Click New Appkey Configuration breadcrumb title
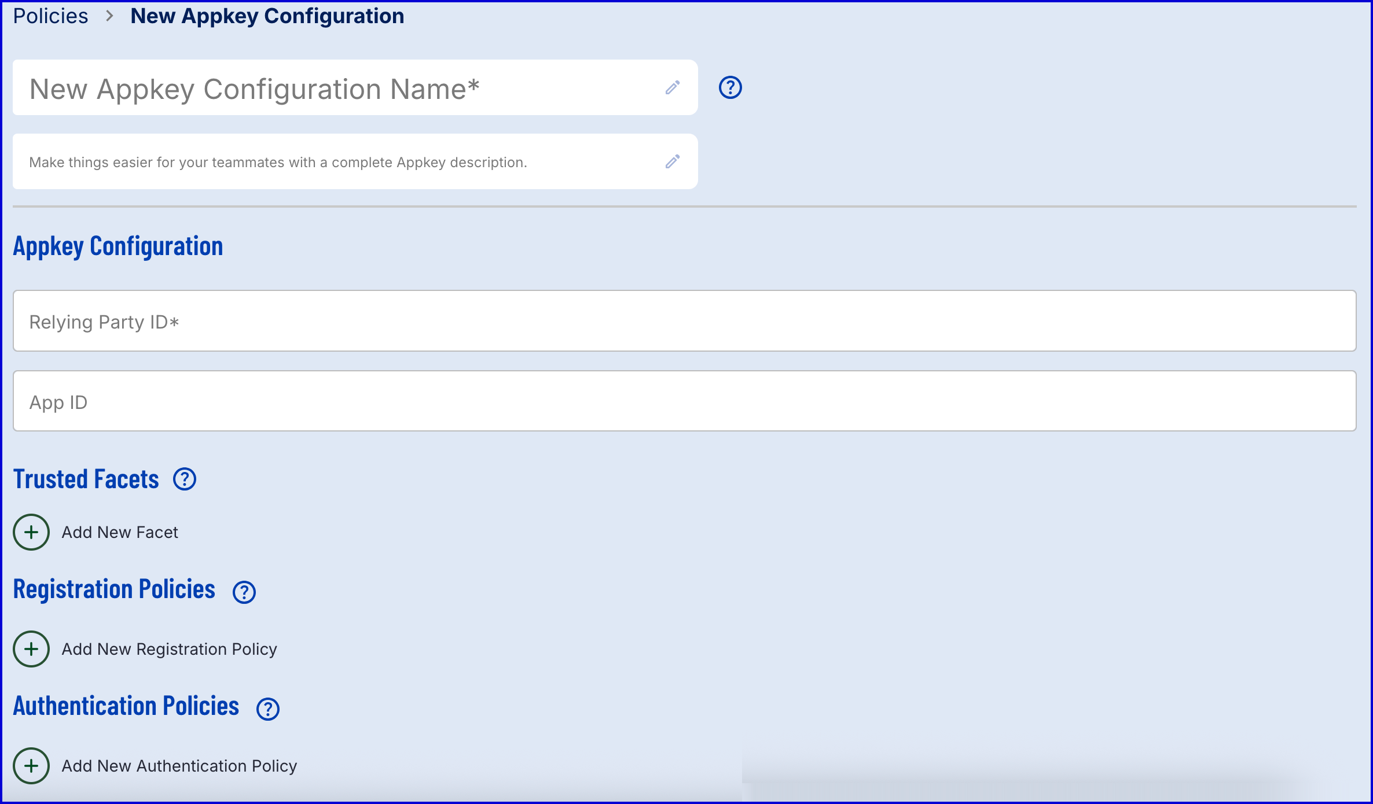Viewport: 1373px width, 804px height. (x=267, y=16)
